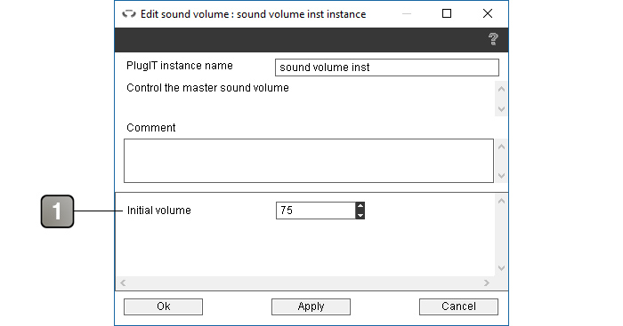Cancel the sound volume dialog

(458, 306)
